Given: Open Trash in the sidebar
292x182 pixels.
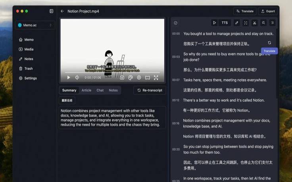Looking at the screenshot, I should point(26,68).
